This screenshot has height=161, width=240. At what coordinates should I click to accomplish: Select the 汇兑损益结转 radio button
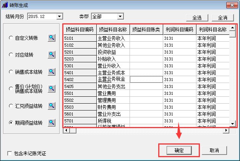pyautogui.click(x=11, y=106)
